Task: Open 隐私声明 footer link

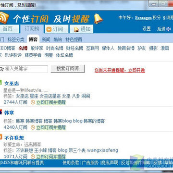Action: pyautogui.click(x=110, y=163)
